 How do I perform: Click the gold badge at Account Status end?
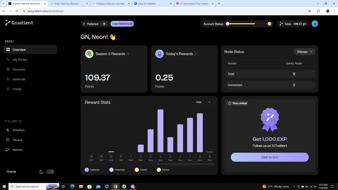click(x=269, y=24)
